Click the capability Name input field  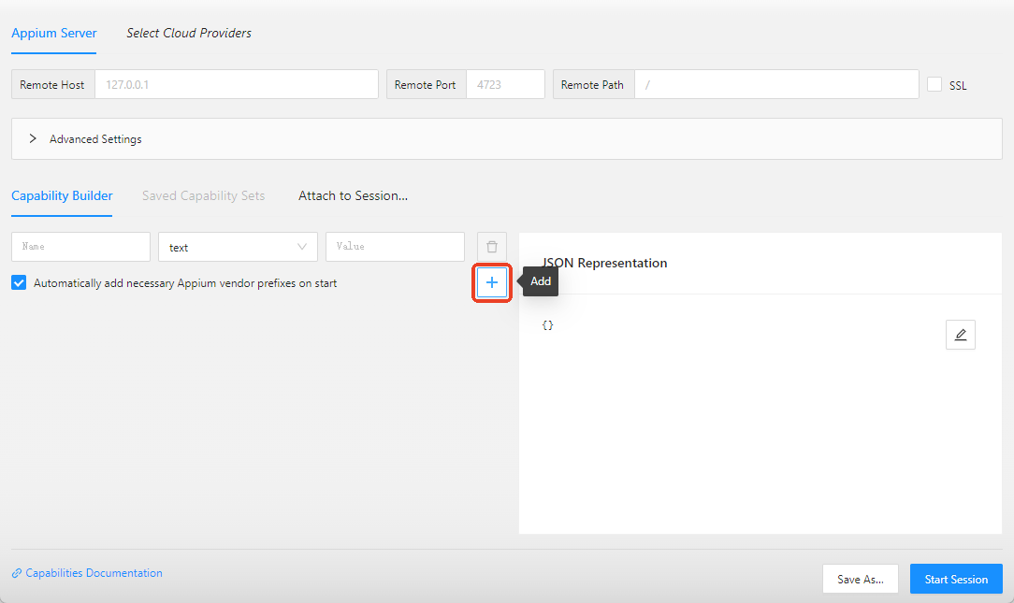point(80,247)
